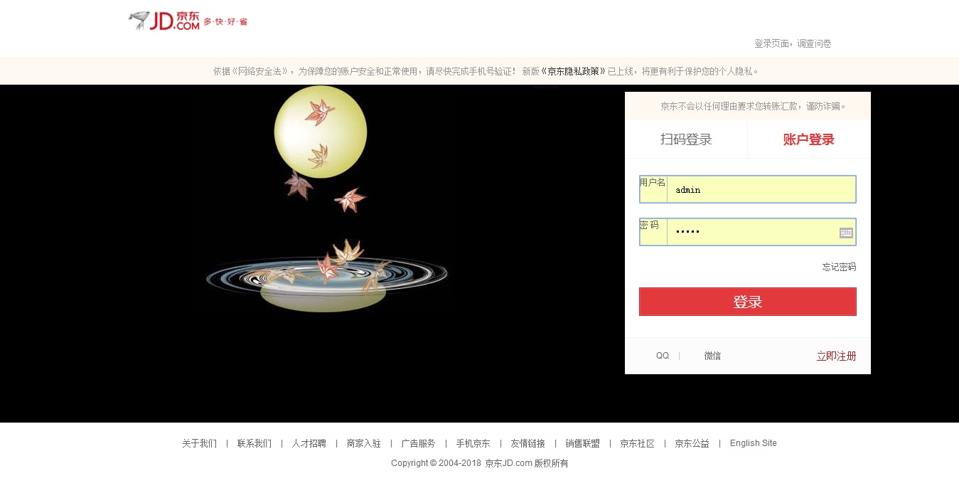Open 立即注册 registration link

(x=836, y=356)
